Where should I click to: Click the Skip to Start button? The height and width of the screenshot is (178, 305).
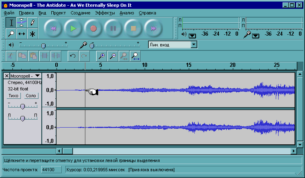(53, 28)
